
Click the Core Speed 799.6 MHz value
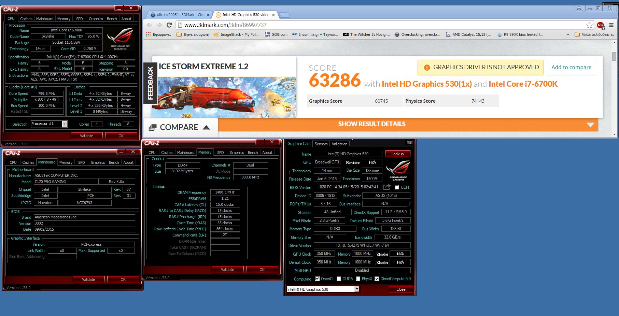pos(47,94)
